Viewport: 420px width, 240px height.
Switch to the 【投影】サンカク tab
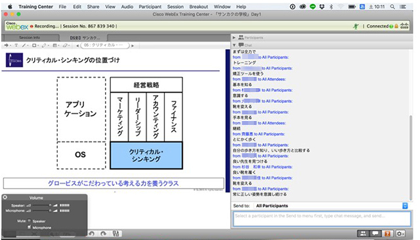(85, 37)
